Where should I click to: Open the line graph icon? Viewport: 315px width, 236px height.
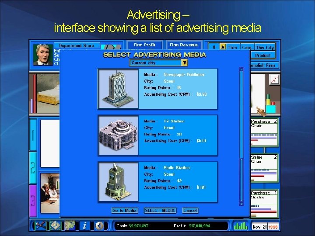point(274,79)
